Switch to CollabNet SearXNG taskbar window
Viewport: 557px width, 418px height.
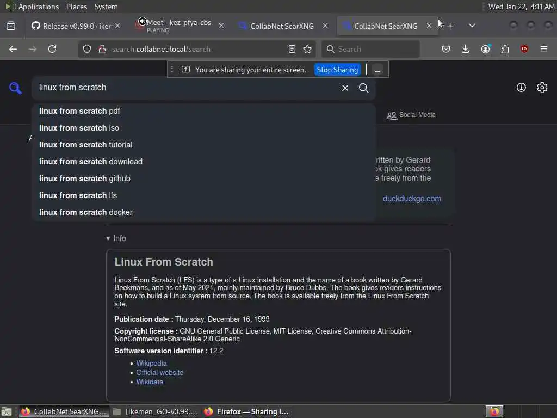coord(64,411)
